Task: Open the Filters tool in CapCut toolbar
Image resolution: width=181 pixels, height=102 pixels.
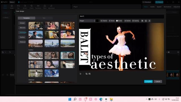Action: click(45, 7)
